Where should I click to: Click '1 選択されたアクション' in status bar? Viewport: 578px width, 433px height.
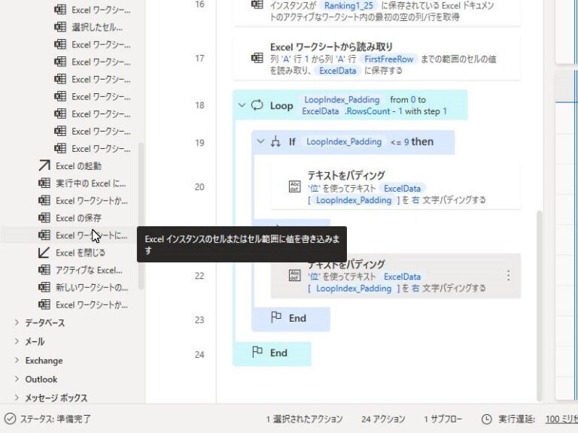point(305,419)
